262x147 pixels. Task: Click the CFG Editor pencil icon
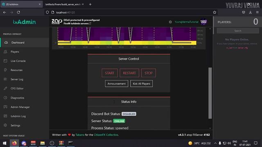(x=5, y=88)
